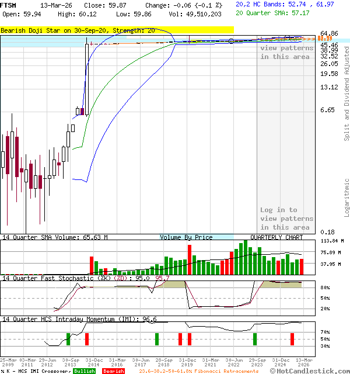Click the last red IMI crossover marker
Viewport: 350px width, 374px height.
pos(292,339)
